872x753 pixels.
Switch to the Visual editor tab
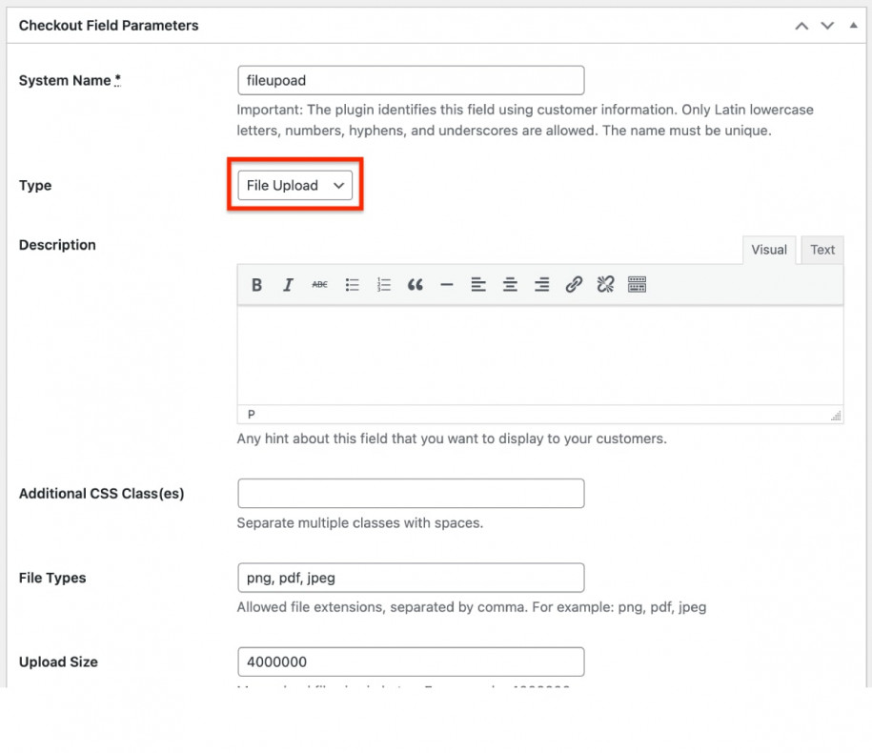click(769, 250)
